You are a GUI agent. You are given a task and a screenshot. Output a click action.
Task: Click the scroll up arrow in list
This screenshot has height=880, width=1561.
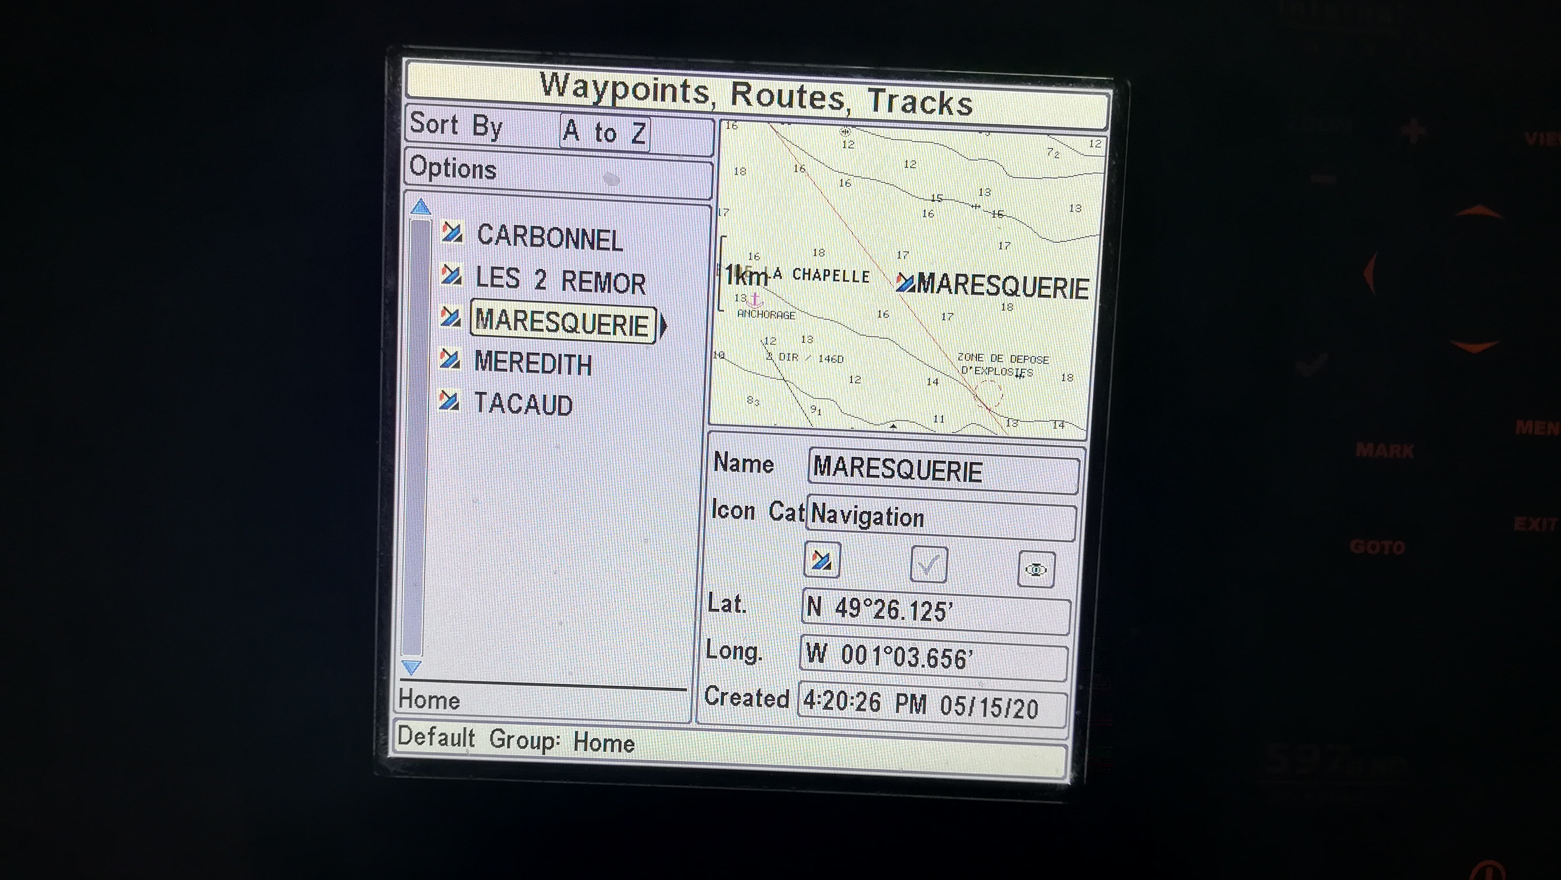tap(420, 207)
